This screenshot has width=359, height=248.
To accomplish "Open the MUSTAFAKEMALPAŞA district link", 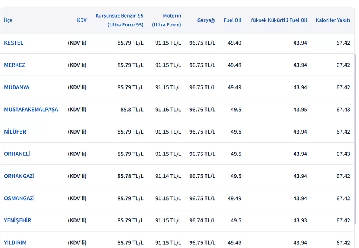I will coord(31,109).
